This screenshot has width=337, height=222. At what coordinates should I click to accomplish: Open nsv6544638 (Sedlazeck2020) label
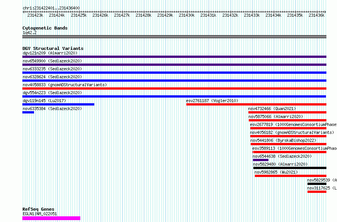282,156
